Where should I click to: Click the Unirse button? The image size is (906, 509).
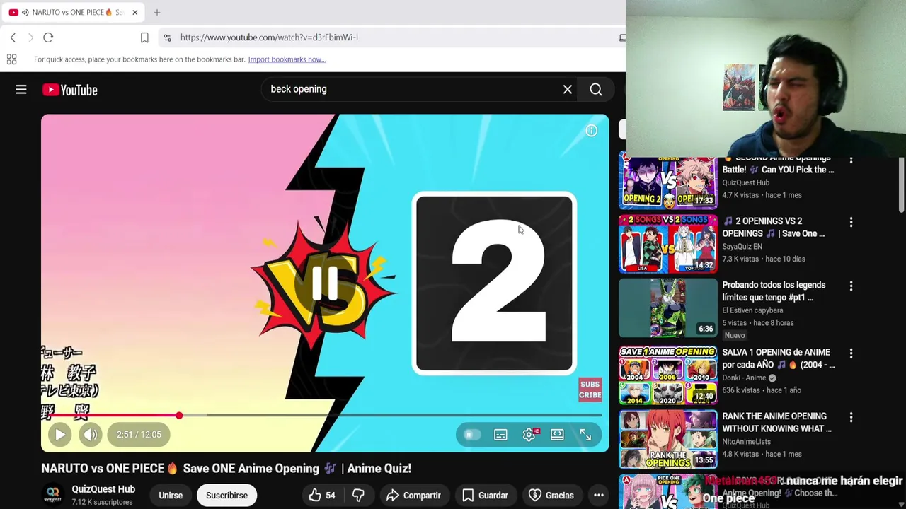pyautogui.click(x=171, y=496)
